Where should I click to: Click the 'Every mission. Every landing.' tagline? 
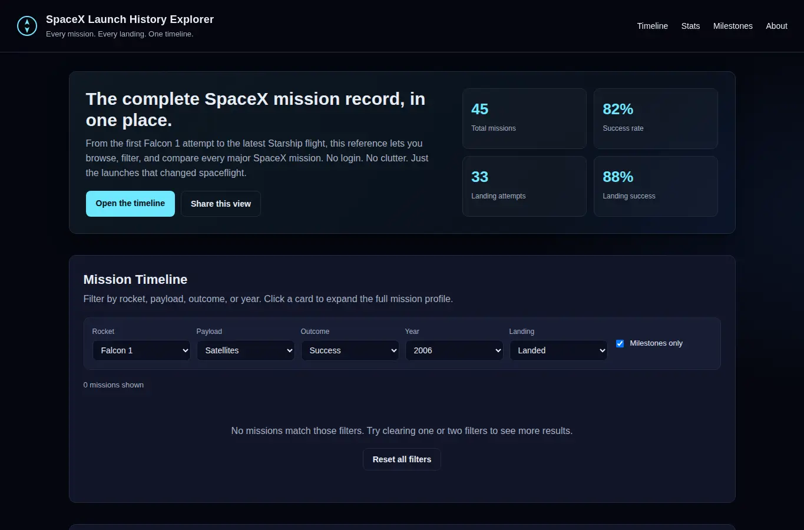pyautogui.click(x=120, y=34)
